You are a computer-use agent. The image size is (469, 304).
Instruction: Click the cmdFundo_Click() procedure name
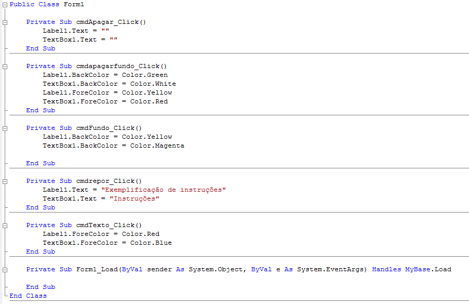pyautogui.click(x=109, y=128)
